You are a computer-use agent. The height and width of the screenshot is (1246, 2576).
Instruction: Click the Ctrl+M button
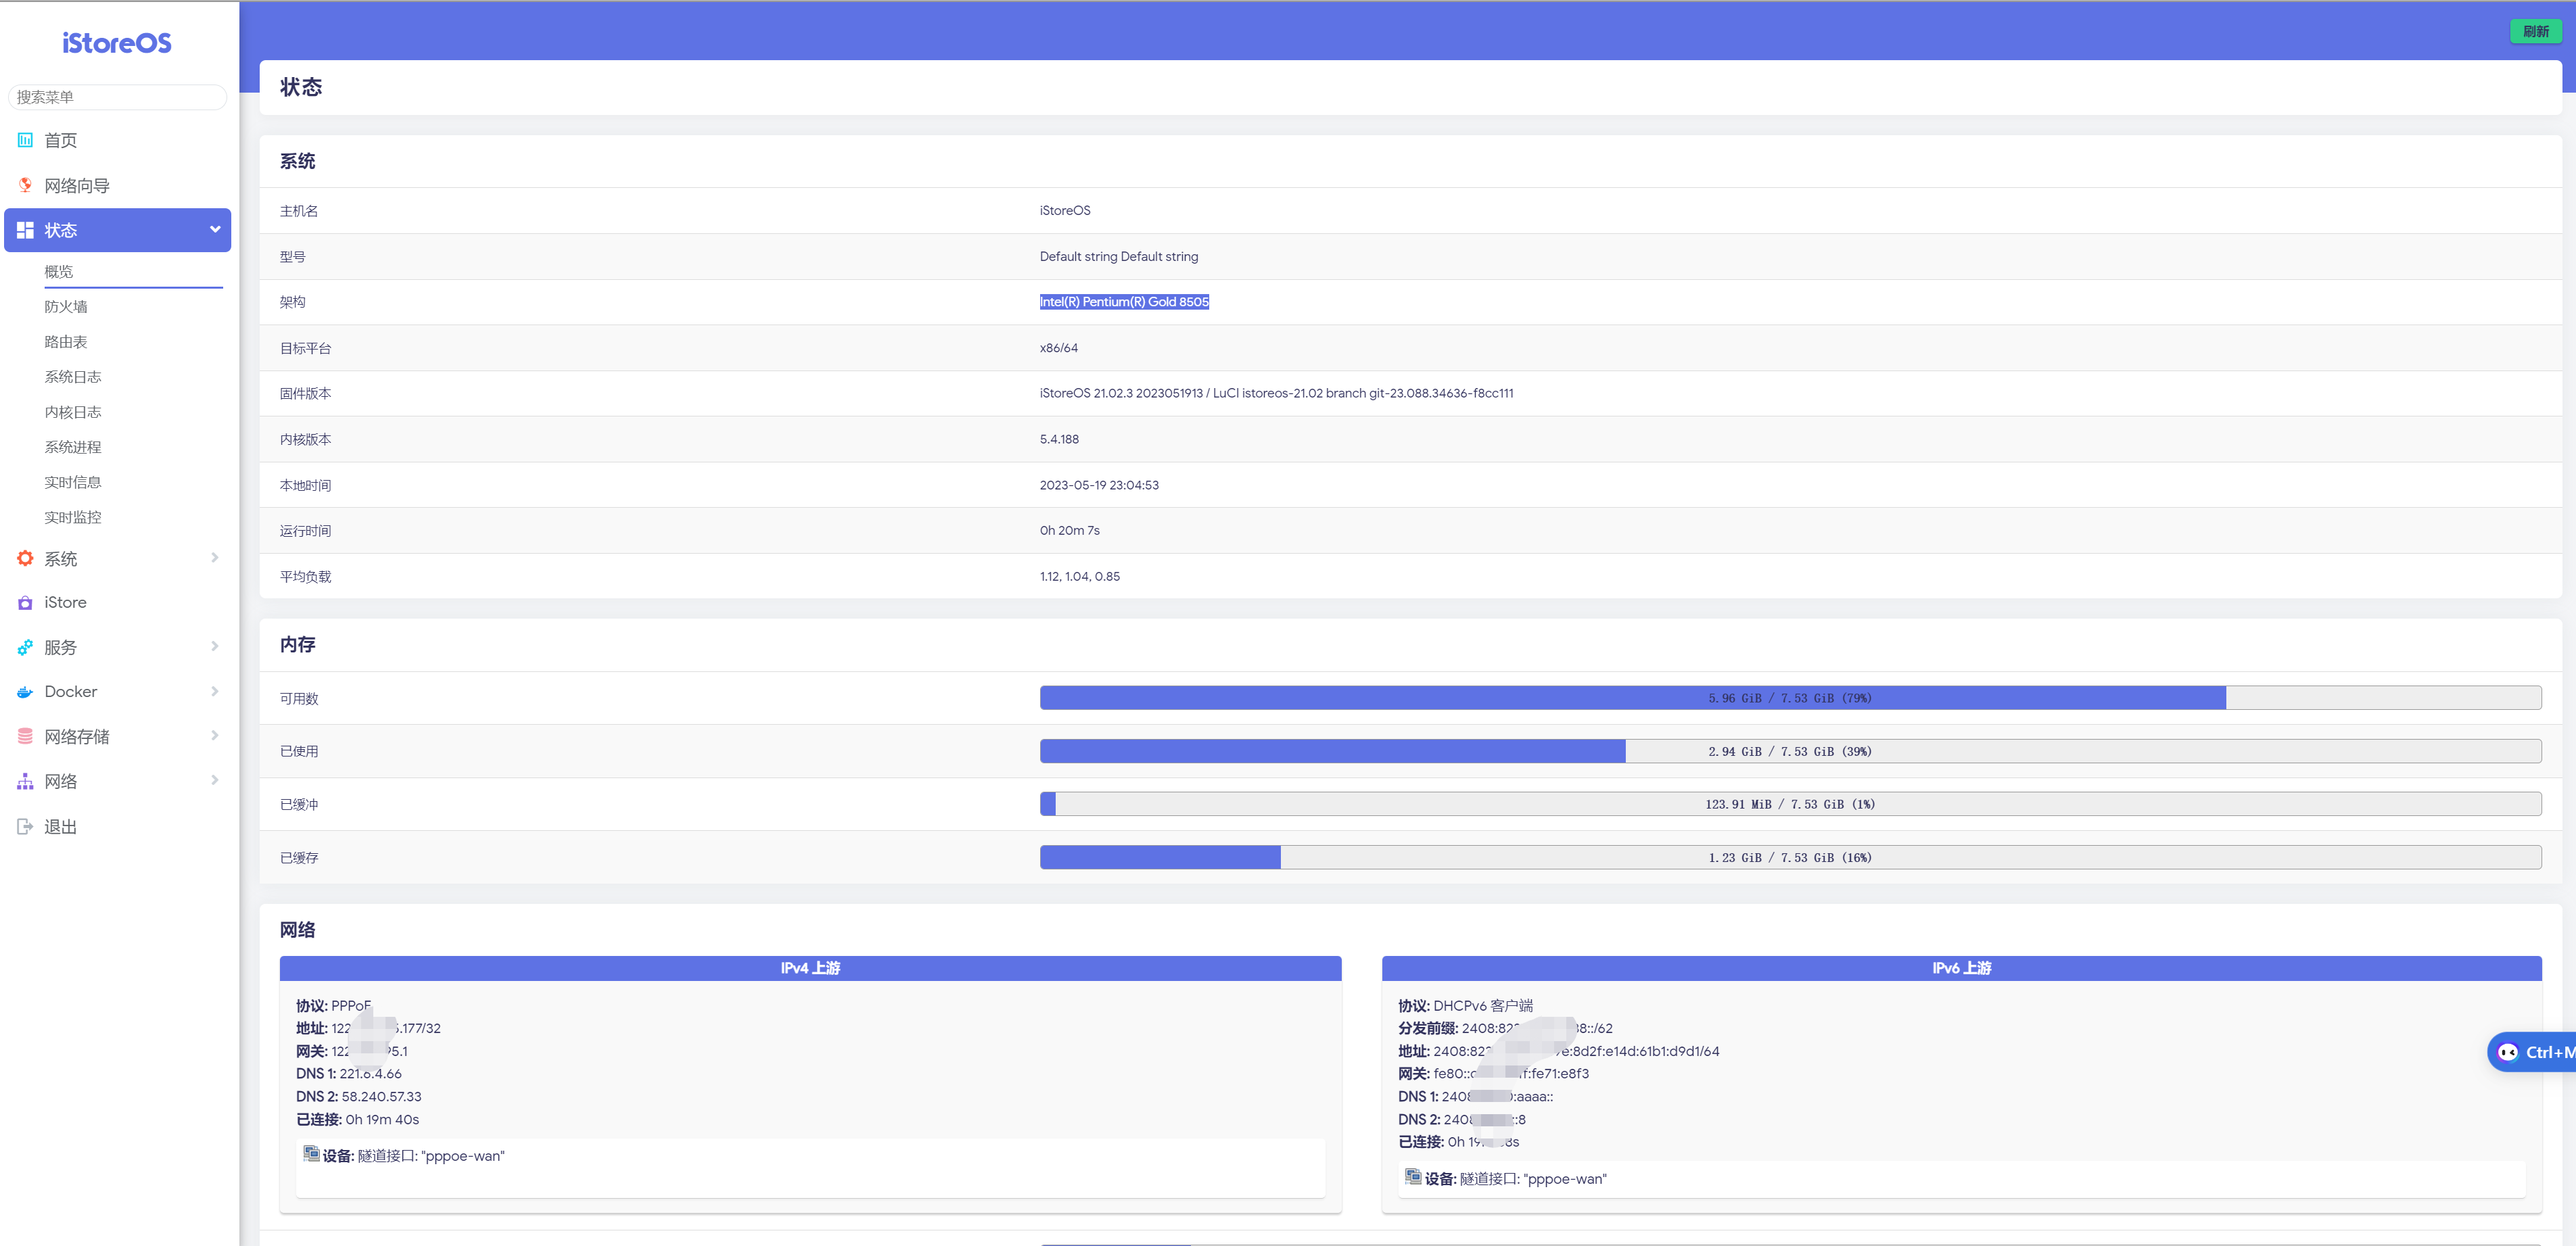[2540, 1052]
